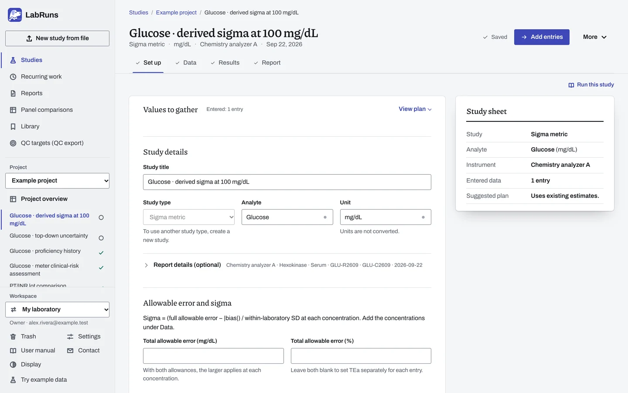
Task: Click the Analyte Glucose field
Action: pyautogui.click(x=287, y=217)
